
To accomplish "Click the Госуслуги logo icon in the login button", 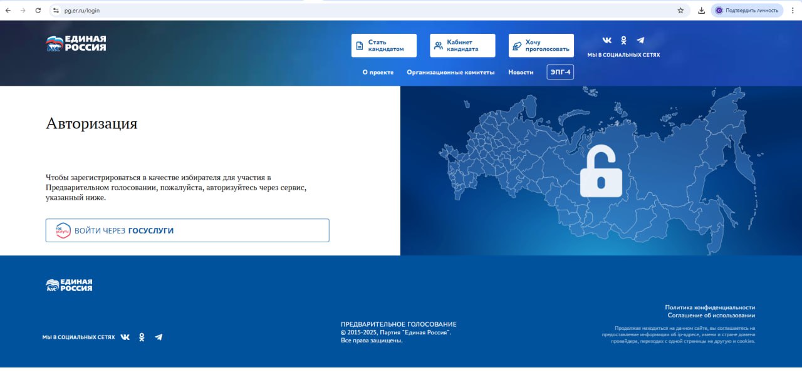I will pos(63,230).
